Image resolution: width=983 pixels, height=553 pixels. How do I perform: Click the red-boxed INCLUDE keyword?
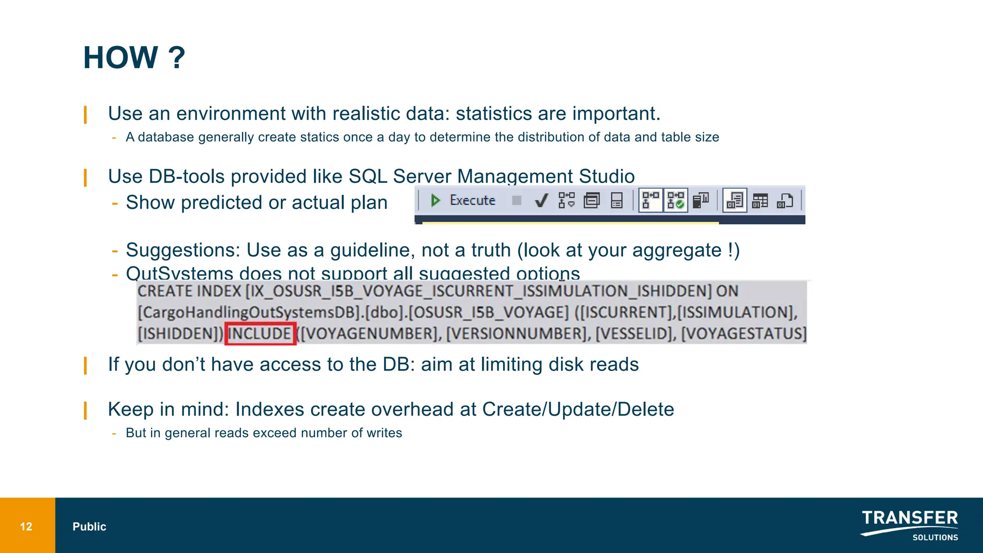click(260, 333)
